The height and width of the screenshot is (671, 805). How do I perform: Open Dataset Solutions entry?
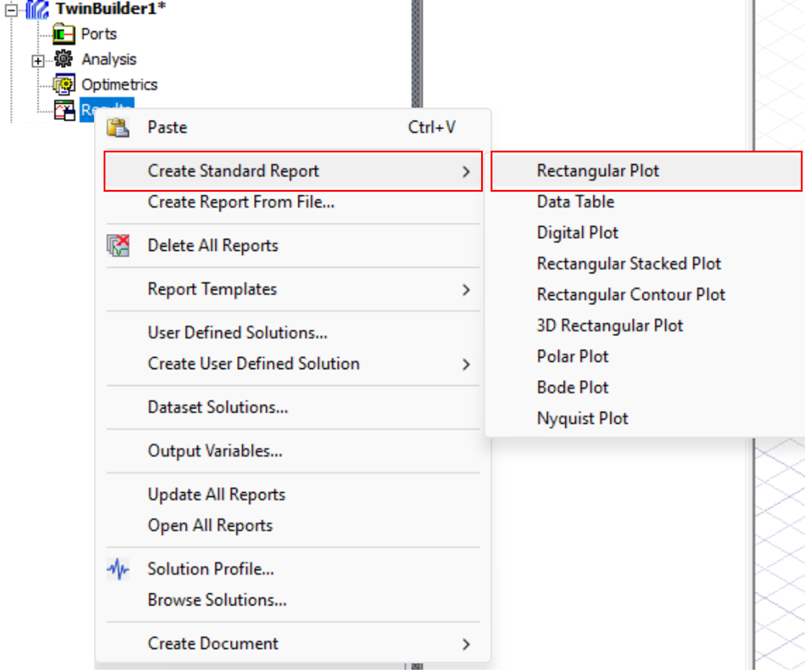pos(293,407)
